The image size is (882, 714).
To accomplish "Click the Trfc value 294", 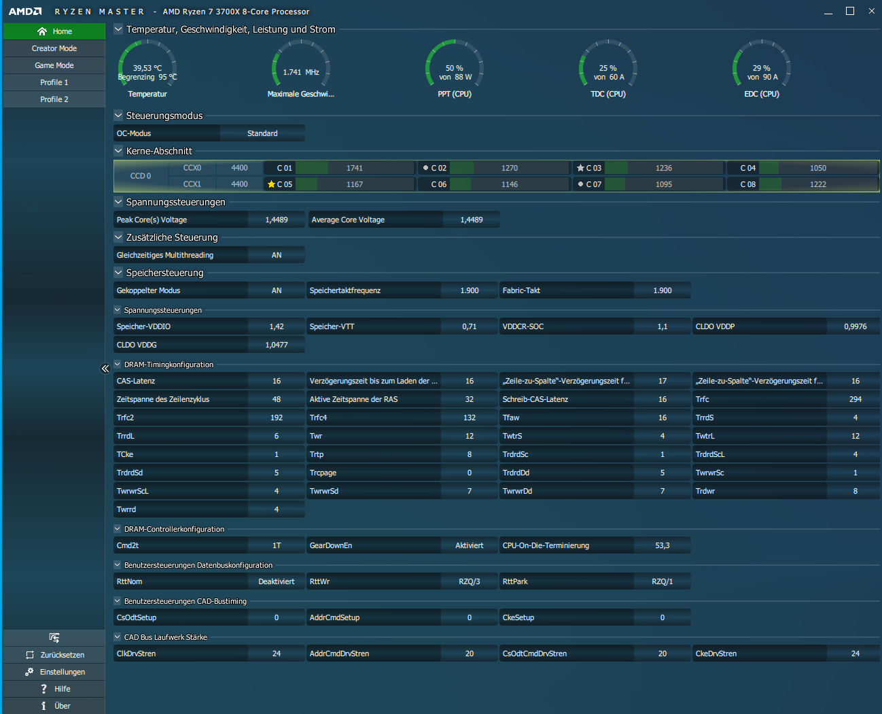I will [x=855, y=399].
